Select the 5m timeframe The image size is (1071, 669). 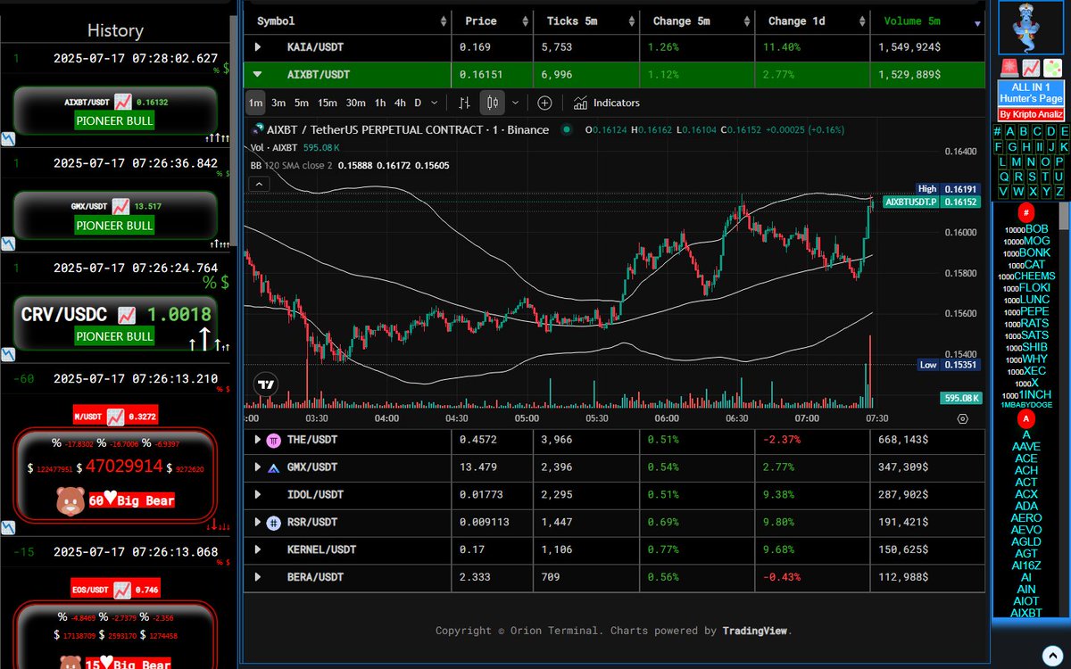[x=302, y=103]
